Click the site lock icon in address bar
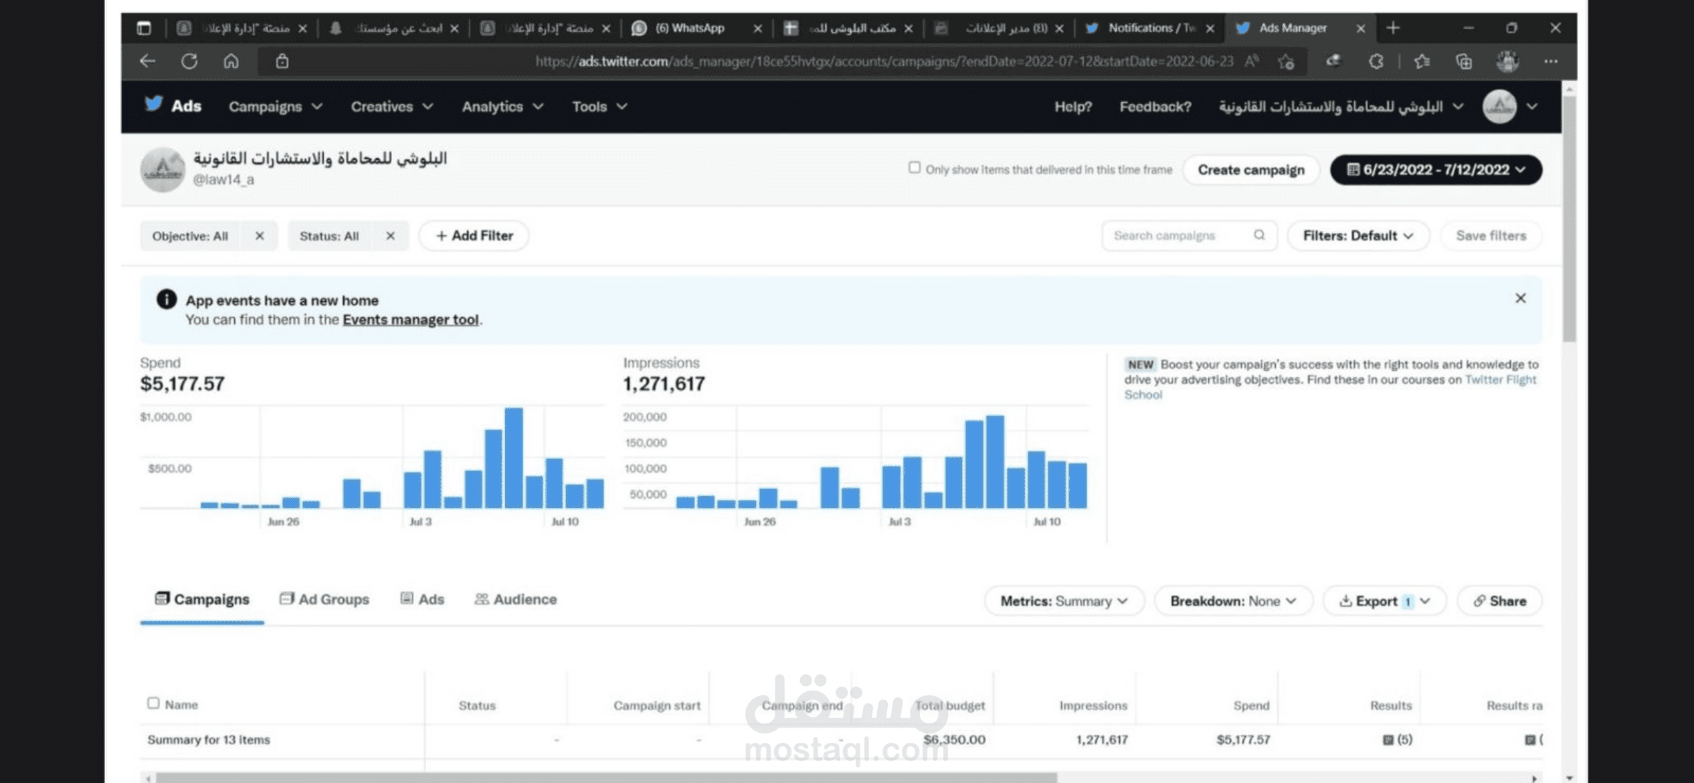 tap(282, 62)
